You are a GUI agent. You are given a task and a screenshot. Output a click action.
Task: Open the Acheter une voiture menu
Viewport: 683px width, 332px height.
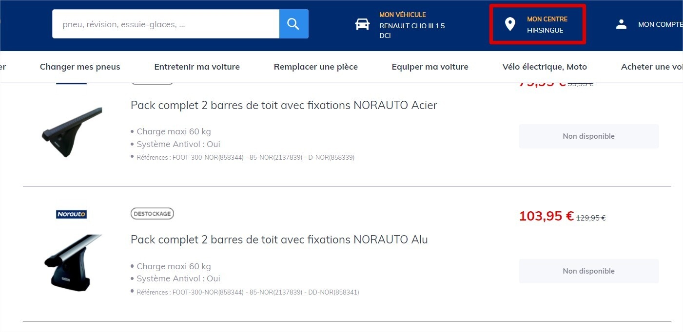click(x=652, y=67)
